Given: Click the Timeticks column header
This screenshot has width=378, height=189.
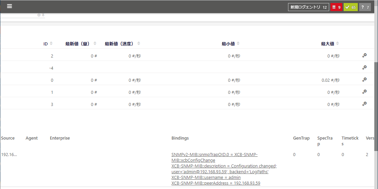Looking at the screenshot, I should pyautogui.click(x=350, y=141).
